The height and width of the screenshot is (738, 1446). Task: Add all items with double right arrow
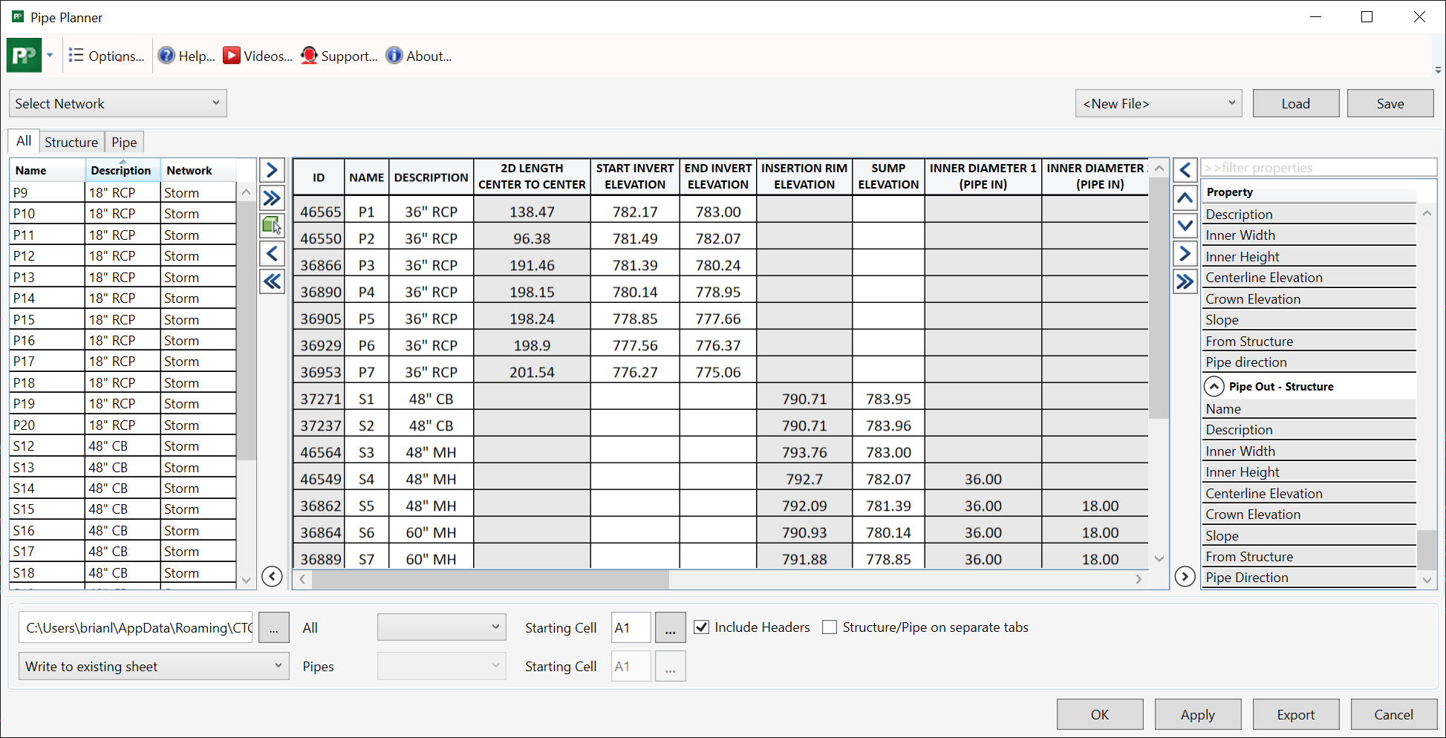(273, 197)
